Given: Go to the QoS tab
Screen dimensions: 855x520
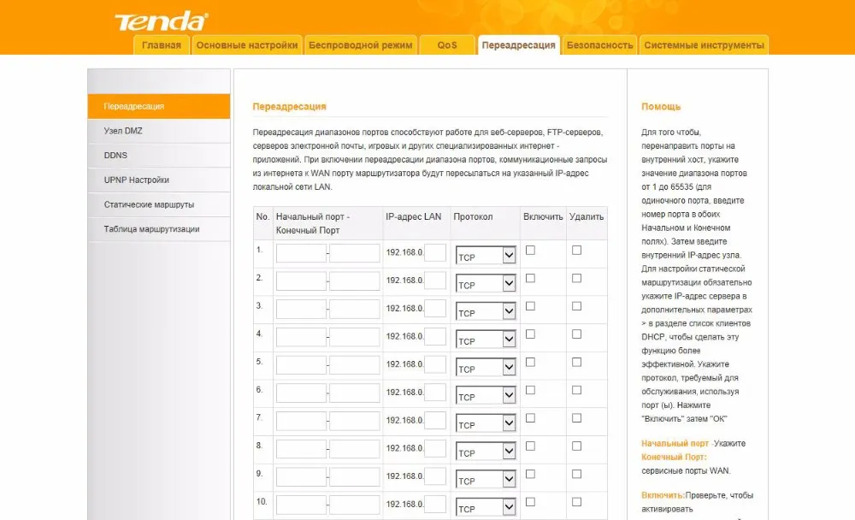Looking at the screenshot, I should [x=447, y=45].
